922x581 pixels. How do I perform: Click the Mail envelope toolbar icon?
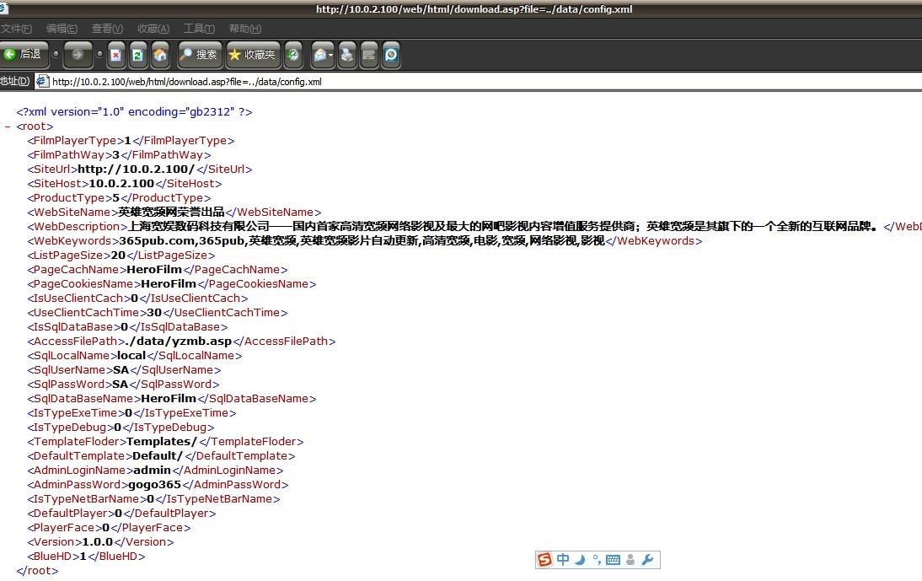(319, 55)
